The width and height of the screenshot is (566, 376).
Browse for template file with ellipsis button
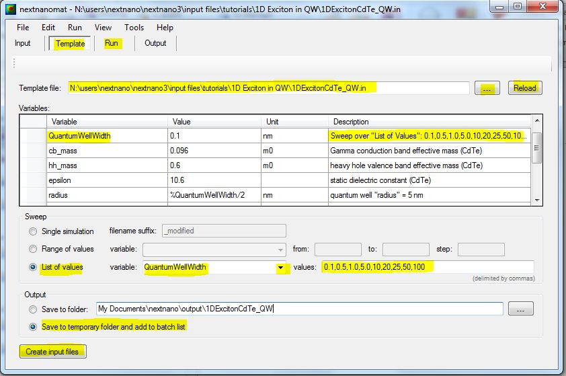487,88
